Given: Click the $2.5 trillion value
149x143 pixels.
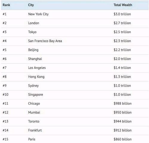Looking at the screenshot, I should click(122, 32).
